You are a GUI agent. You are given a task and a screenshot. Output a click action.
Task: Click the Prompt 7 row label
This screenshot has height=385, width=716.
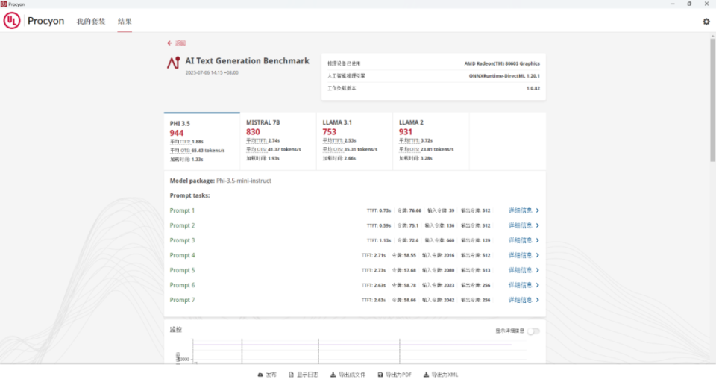tap(182, 300)
